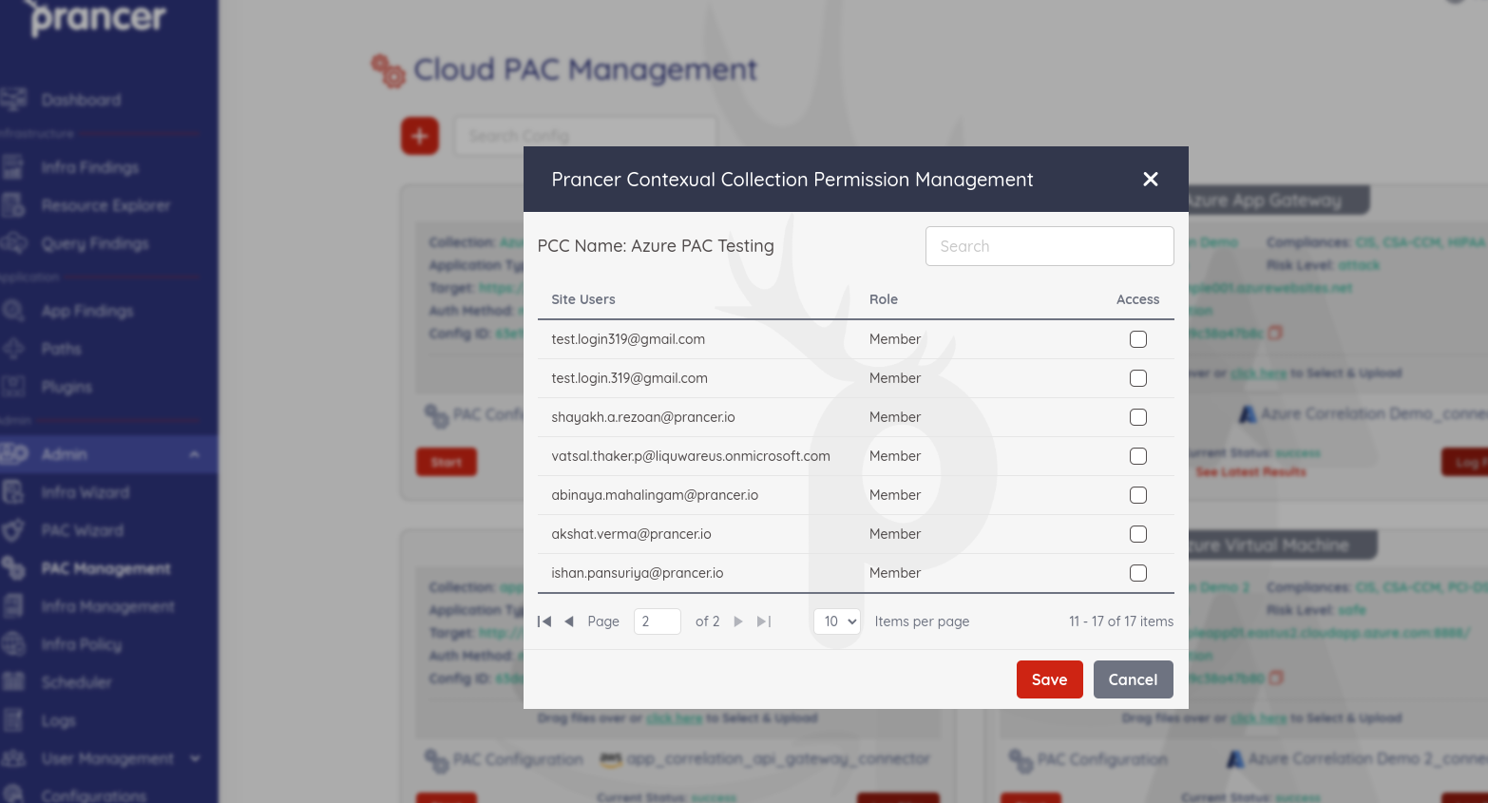1488x803 pixels.
Task: Close the Permission Management dialog
Action: (1150, 180)
